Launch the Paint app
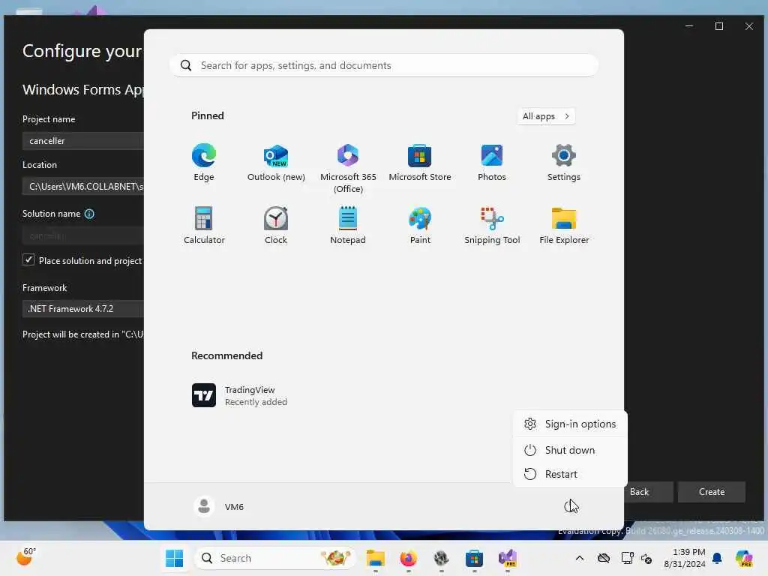The width and height of the screenshot is (768, 576). (x=420, y=226)
